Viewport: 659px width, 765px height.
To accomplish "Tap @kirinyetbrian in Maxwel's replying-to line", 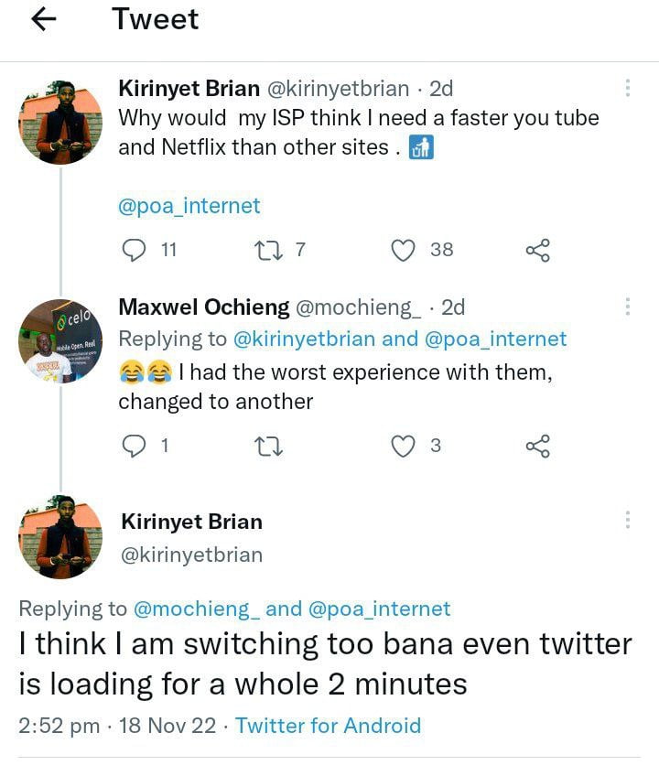I will 305,339.
